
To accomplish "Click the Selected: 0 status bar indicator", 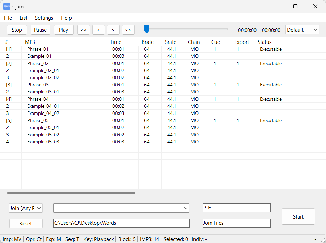I will (175, 239).
